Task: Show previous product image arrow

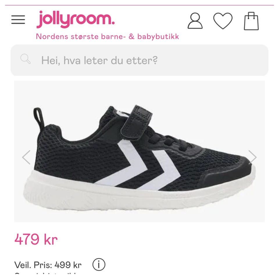Action: pos(26,157)
